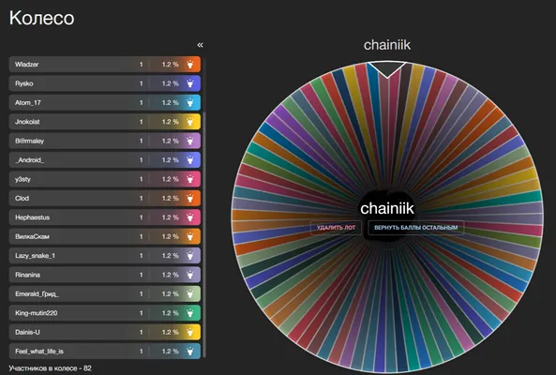Screen dimensions: 556x375
Task: Click the amount value in _Android_ row
Action: coord(142,160)
